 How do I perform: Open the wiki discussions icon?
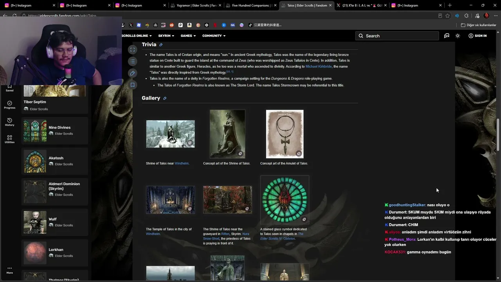click(x=447, y=36)
